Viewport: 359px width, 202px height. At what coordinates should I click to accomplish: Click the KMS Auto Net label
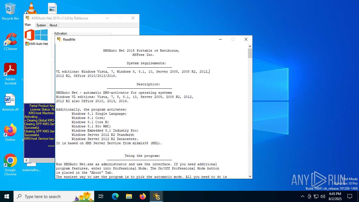36,44
